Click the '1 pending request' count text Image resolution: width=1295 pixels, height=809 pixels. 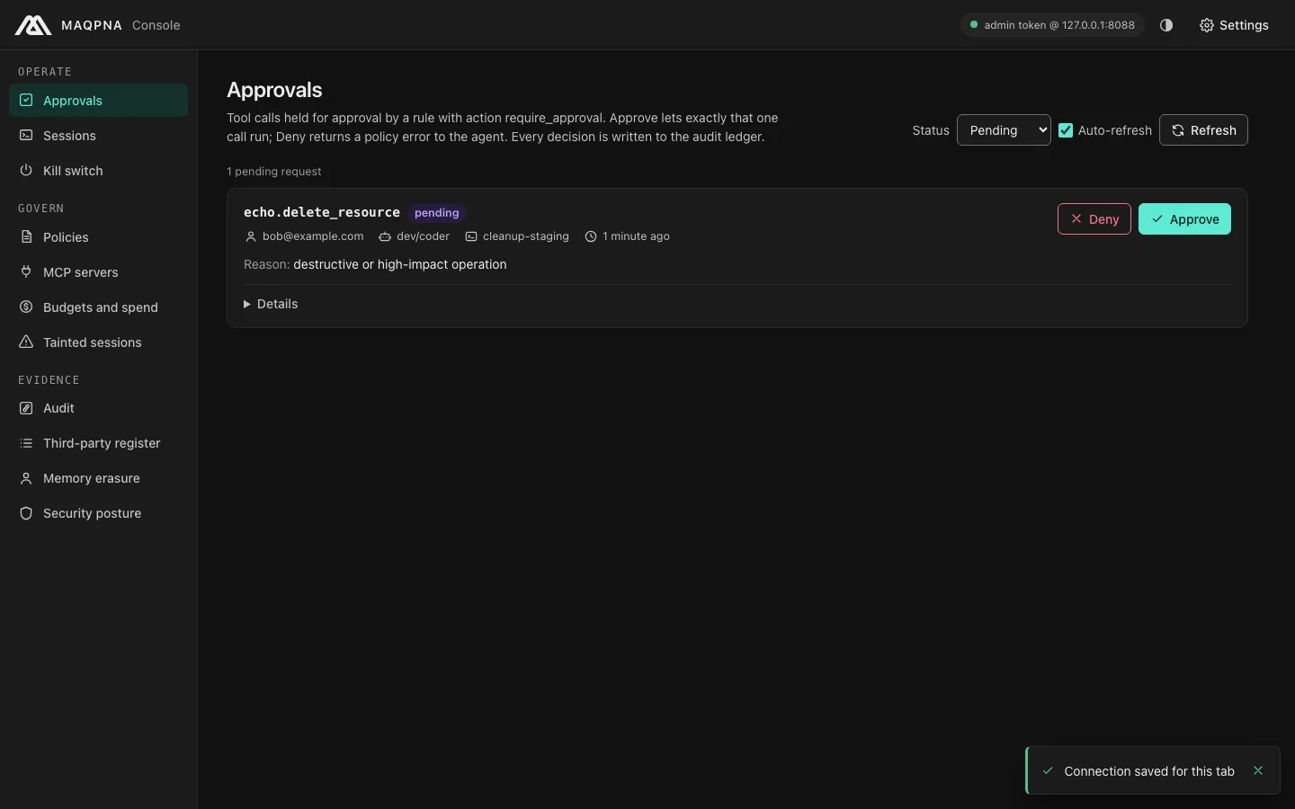(x=274, y=172)
